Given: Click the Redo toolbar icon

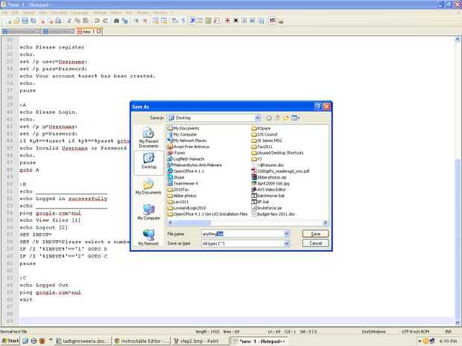Looking at the screenshot, I should click(x=105, y=21).
